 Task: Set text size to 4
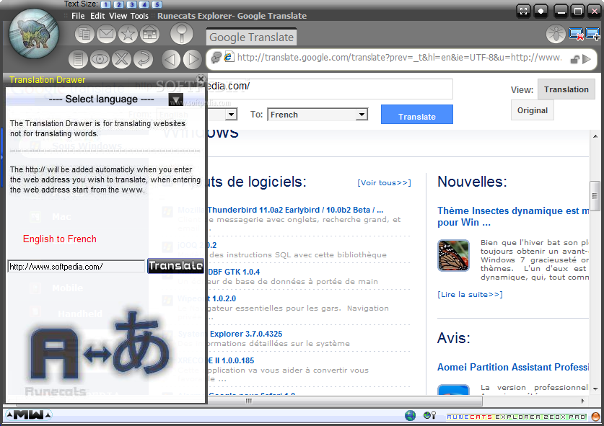tap(144, 4)
